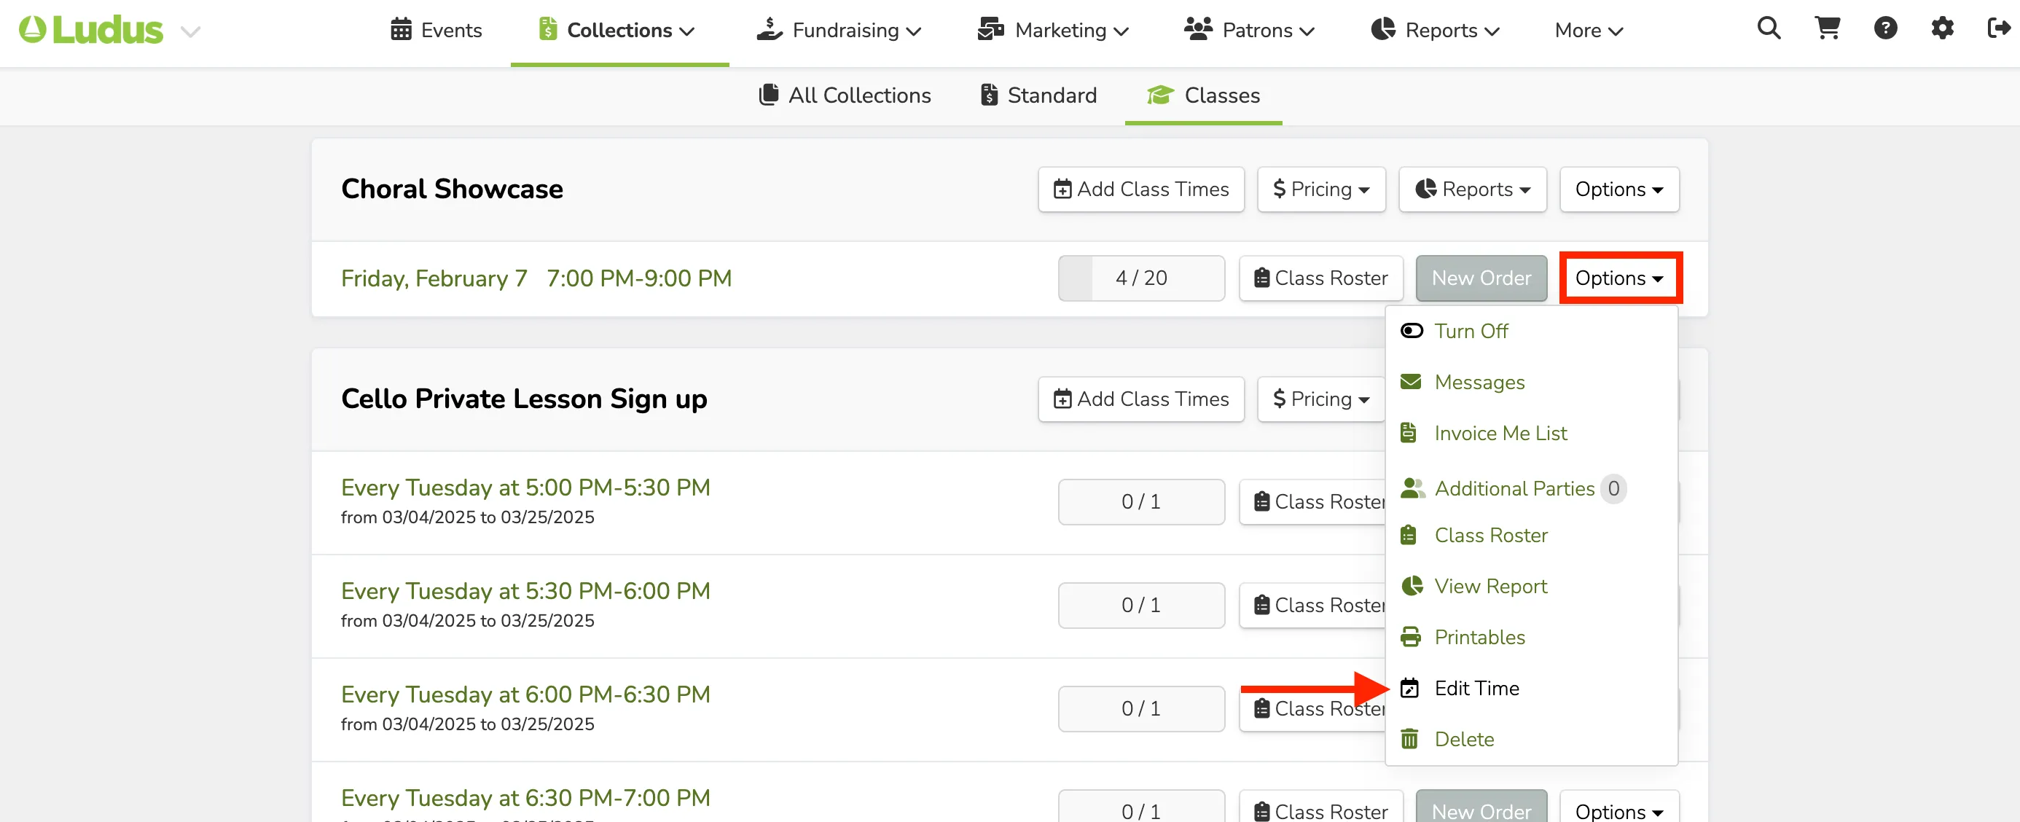Open the search magnifier icon
This screenshot has height=822, width=2020.
tap(1769, 29)
